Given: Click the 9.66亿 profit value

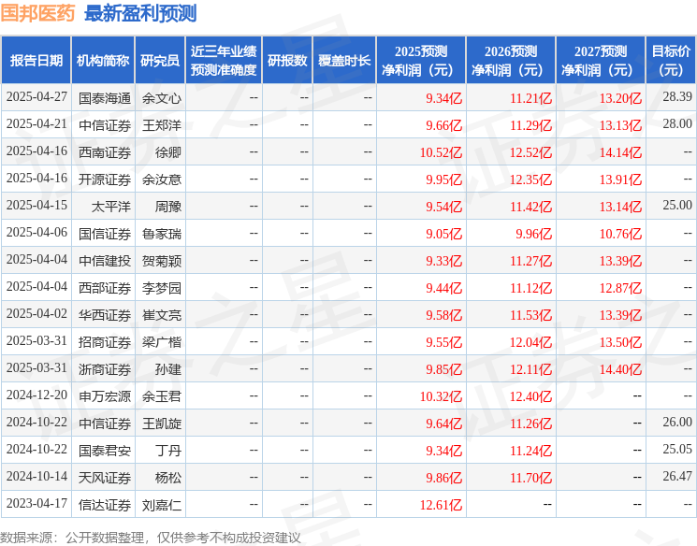Looking at the screenshot, I should click(443, 125).
